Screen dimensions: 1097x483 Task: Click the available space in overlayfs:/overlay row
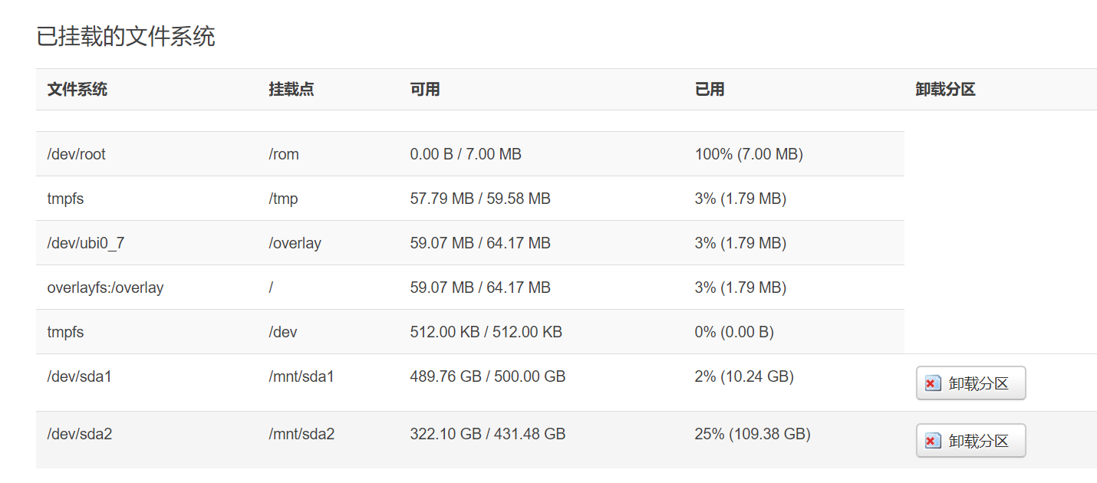pos(480,287)
